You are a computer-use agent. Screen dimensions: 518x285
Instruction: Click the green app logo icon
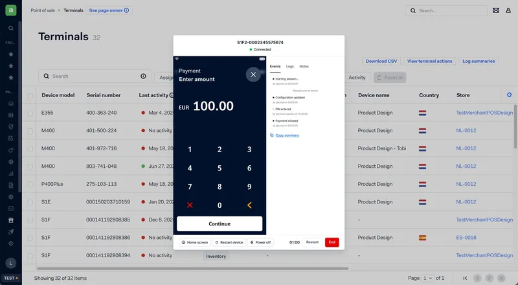11,10
